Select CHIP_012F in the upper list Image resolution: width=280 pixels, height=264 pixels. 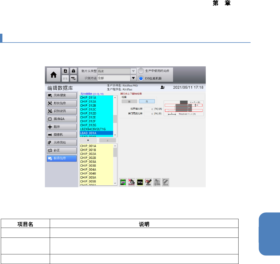[x=97, y=121]
